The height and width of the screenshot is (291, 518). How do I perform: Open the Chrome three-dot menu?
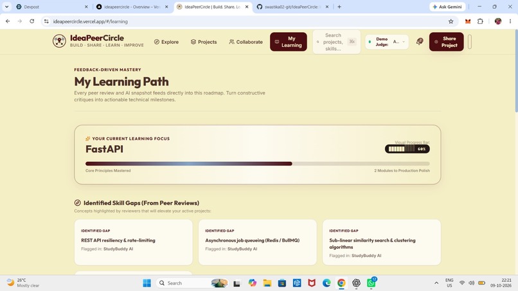pos(510,21)
